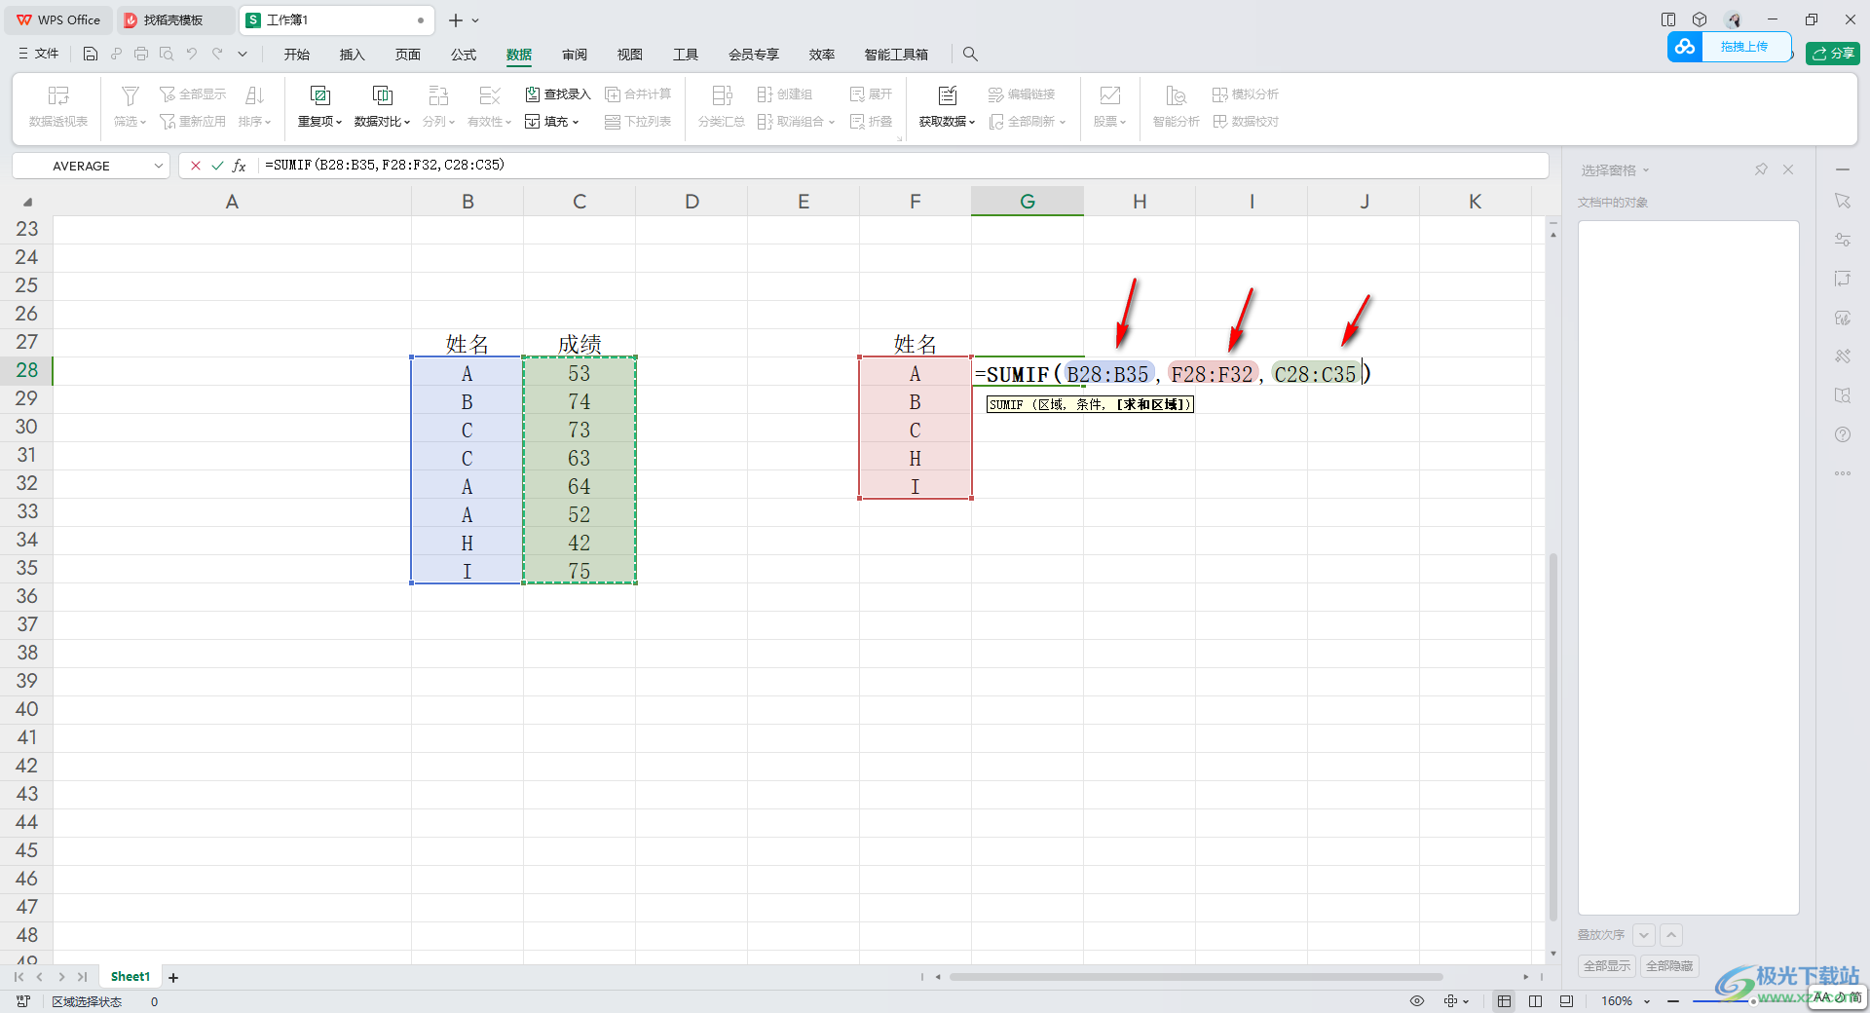The width and height of the screenshot is (1870, 1013).
Task: Open the 文件 file menu
Action: click(39, 55)
